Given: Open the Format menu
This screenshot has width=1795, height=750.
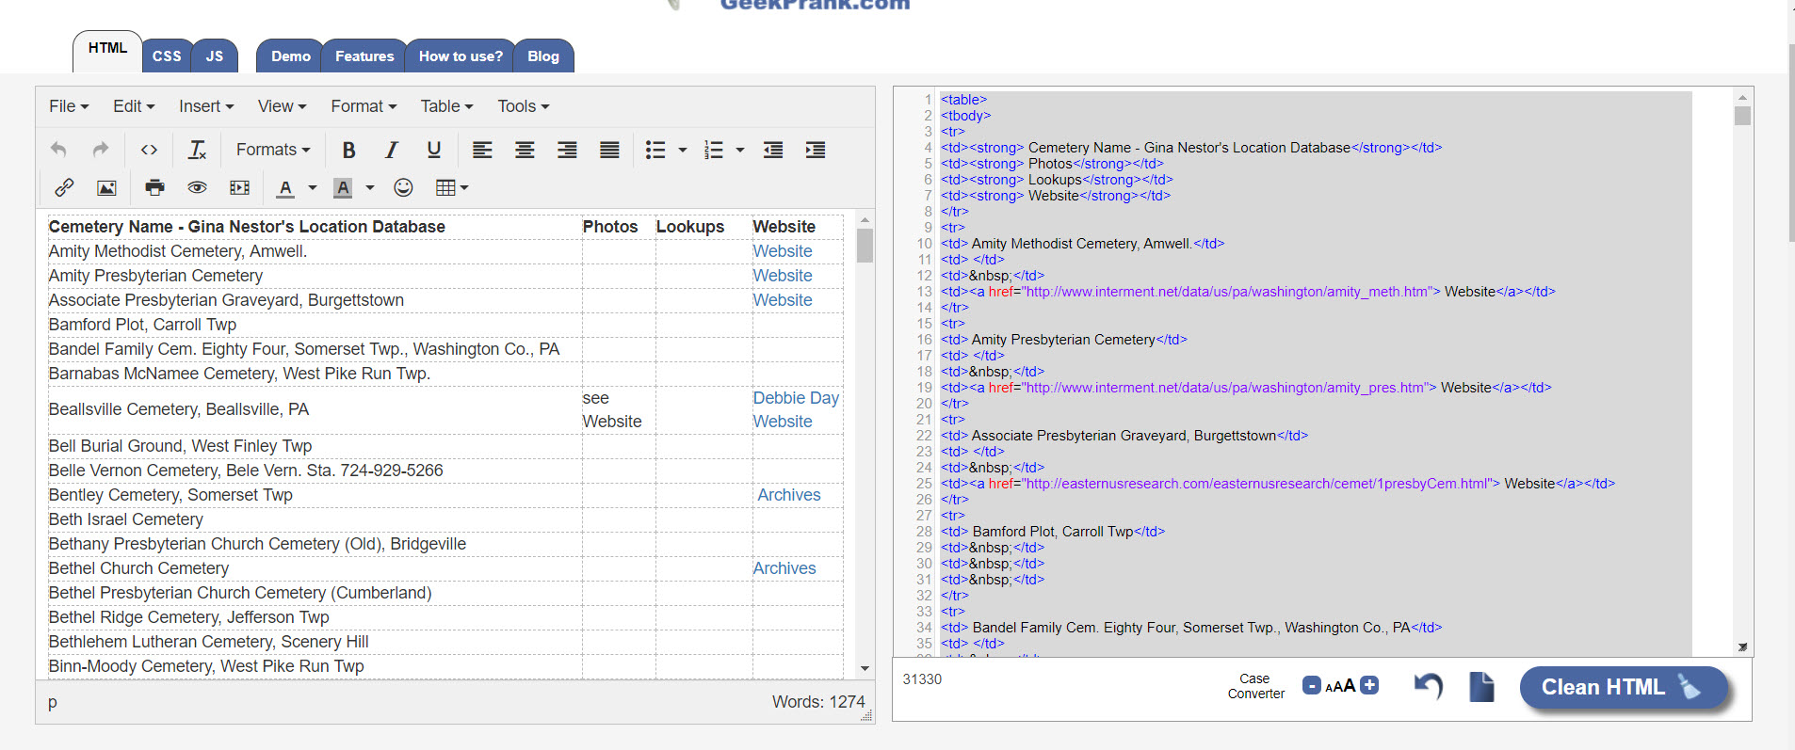Looking at the screenshot, I should (x=364, y=106).
